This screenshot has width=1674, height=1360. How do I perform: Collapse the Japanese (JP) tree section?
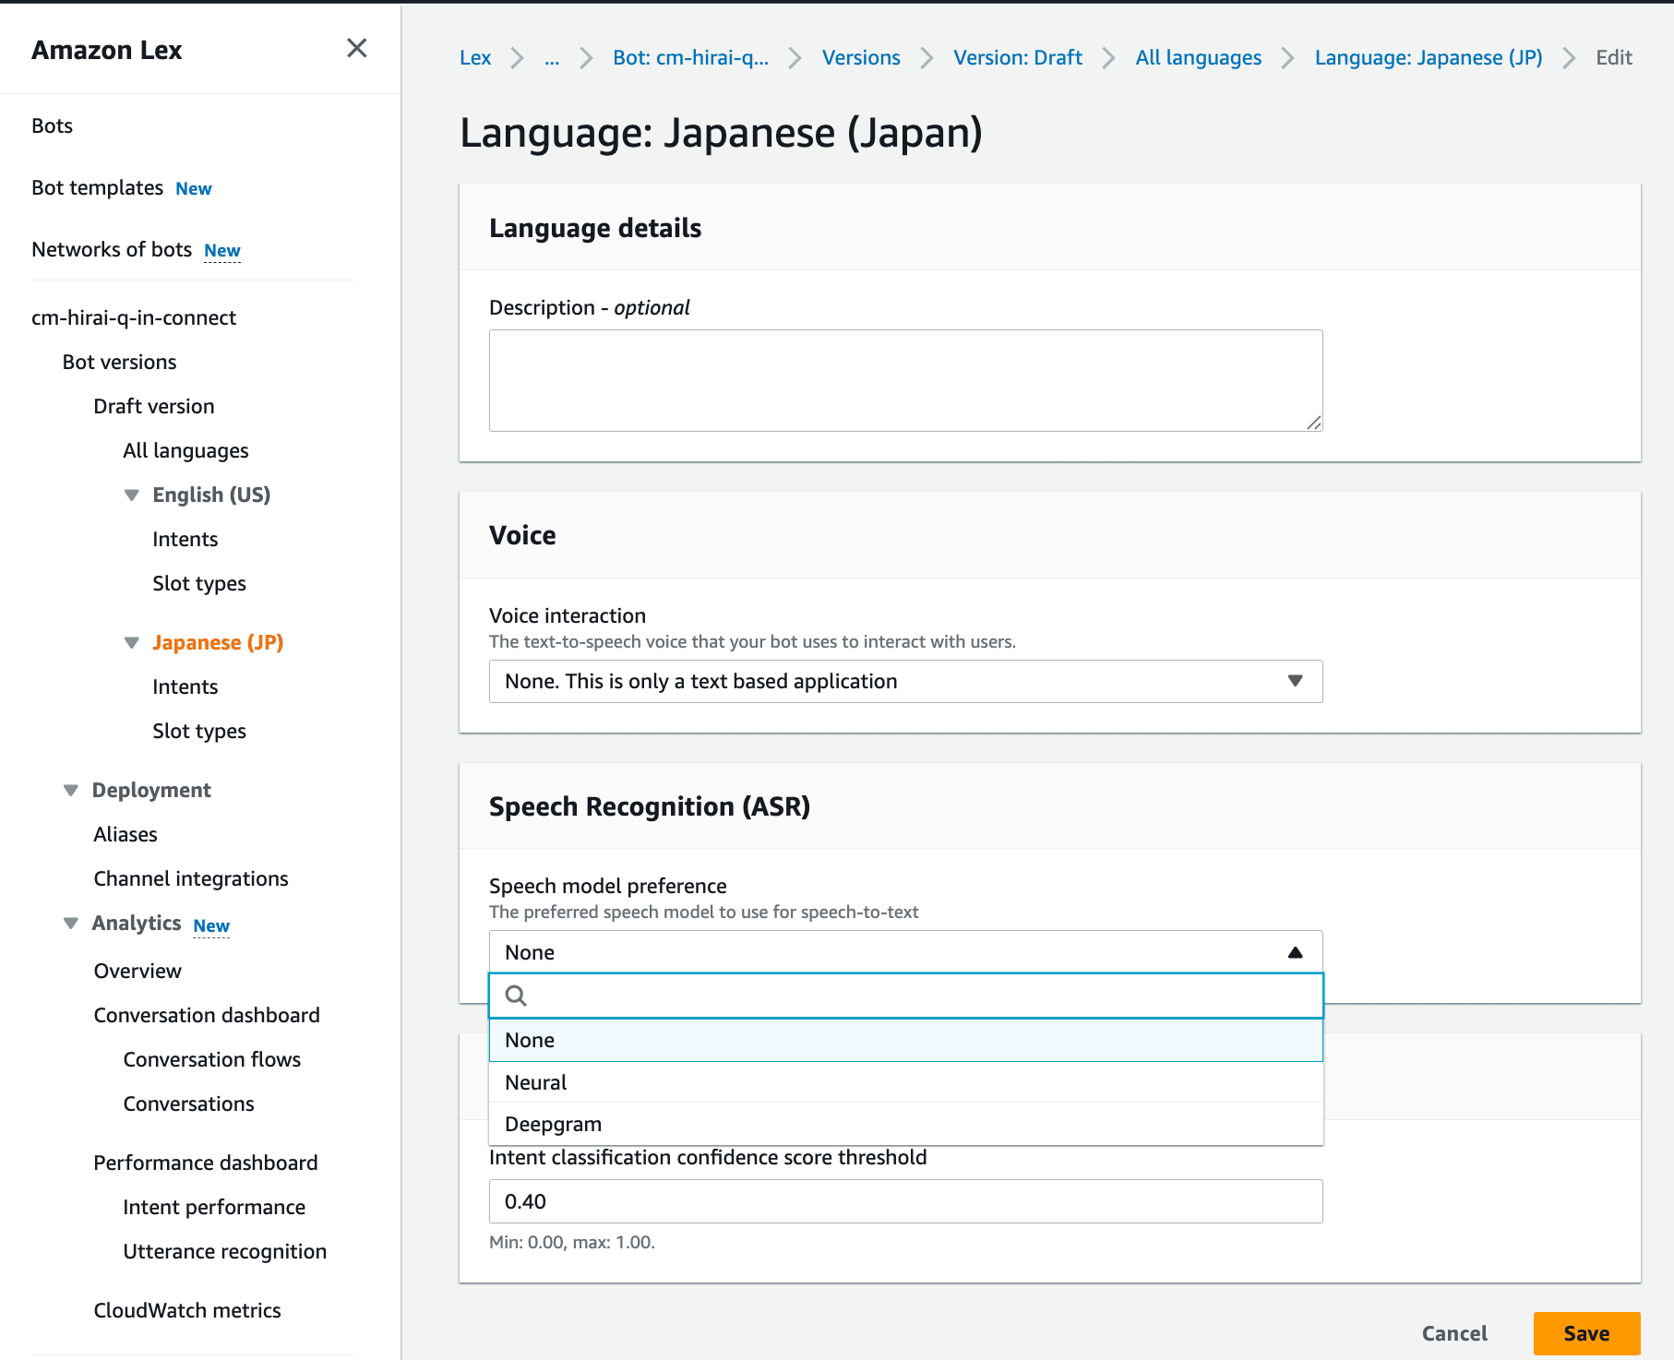pyautogui.click(x=132, y=643)
